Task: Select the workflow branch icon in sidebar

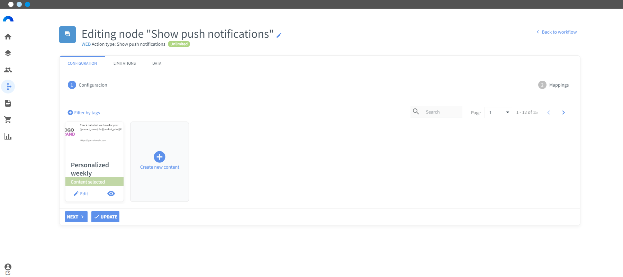Action: 8,87
